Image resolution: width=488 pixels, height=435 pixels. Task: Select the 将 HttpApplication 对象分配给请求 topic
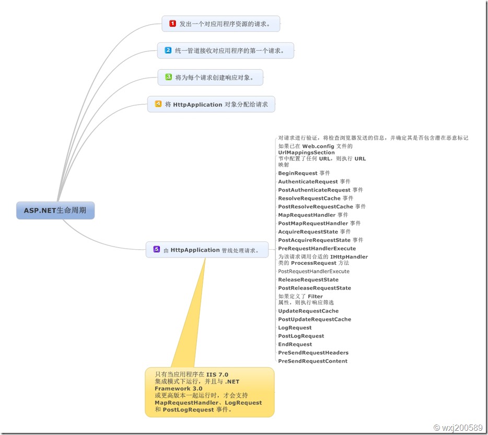click(214, 104)
